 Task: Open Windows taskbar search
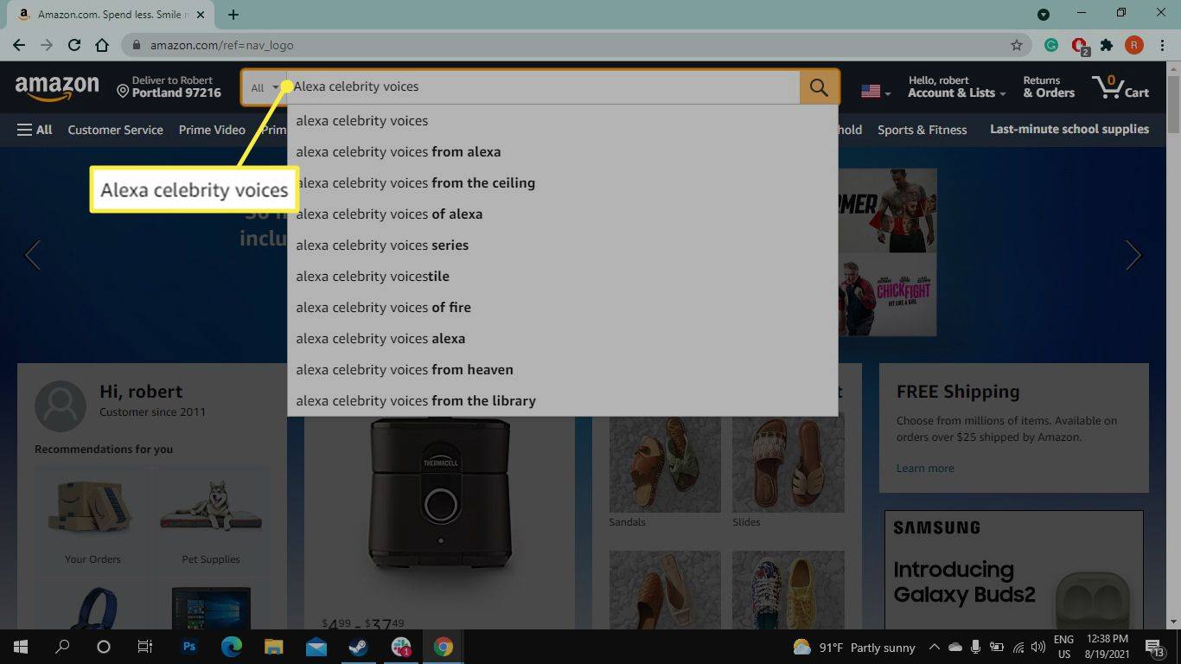[x=62, y=647]
